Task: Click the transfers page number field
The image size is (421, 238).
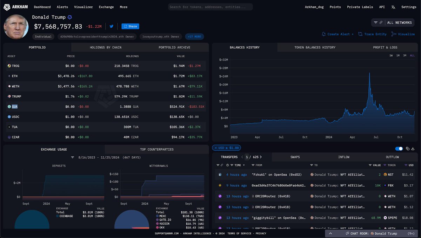Action: pyautogui.click(x=248, y=157)
